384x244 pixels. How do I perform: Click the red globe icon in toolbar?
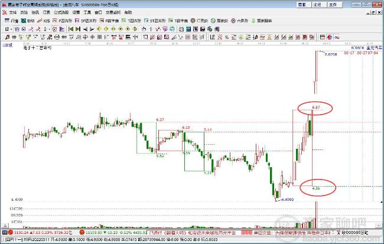(330, 37)
